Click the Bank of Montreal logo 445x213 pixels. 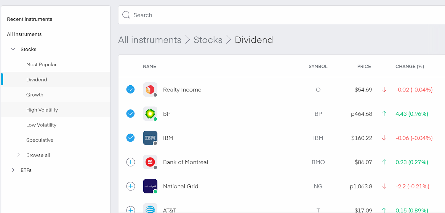pos(150,162)
